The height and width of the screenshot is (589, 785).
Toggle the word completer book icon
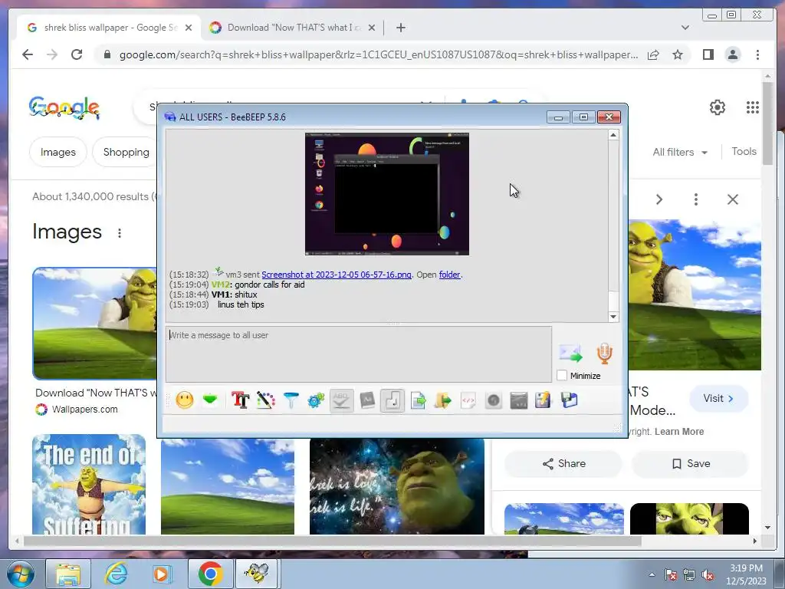[367, 400]
